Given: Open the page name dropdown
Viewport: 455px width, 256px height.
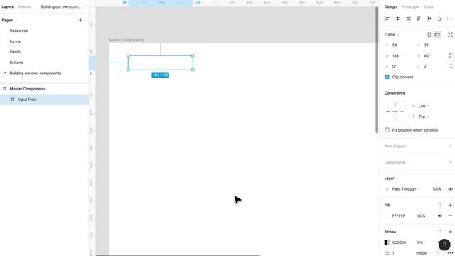Looking at the screenshot, I should [63, 6].
